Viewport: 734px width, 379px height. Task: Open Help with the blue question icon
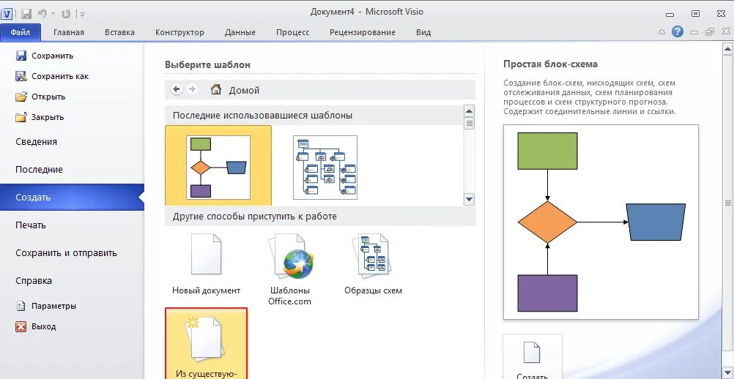tap(678, 31)
